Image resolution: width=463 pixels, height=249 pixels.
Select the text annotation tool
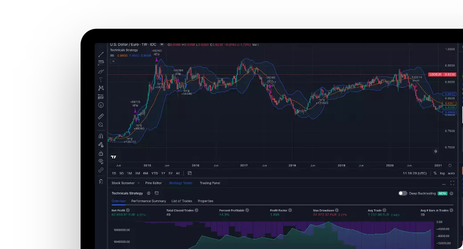[x=101, y=80]
